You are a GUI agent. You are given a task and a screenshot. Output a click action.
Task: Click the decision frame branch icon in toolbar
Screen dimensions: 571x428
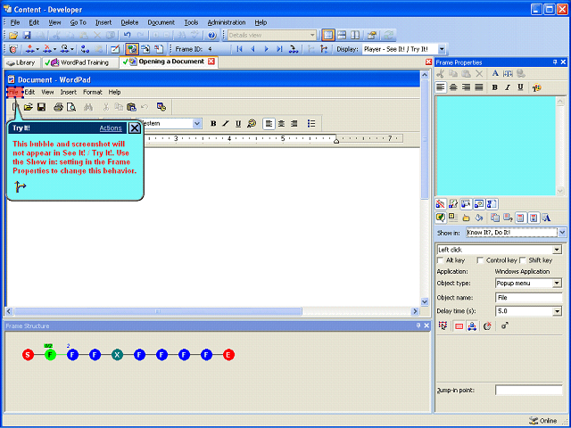[x=324, y=49]
